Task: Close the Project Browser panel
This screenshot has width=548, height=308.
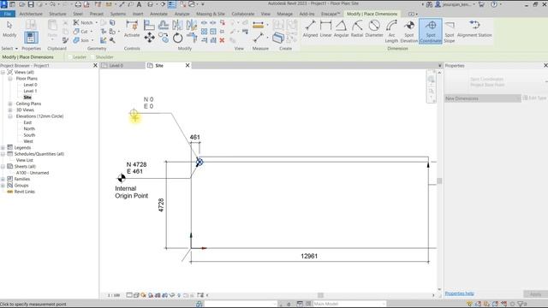Action: (95, 66)
